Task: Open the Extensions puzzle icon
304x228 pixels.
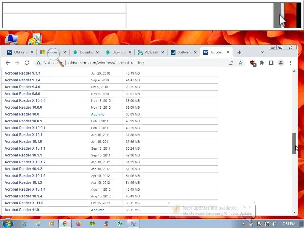Action: [x=262, y=63]
